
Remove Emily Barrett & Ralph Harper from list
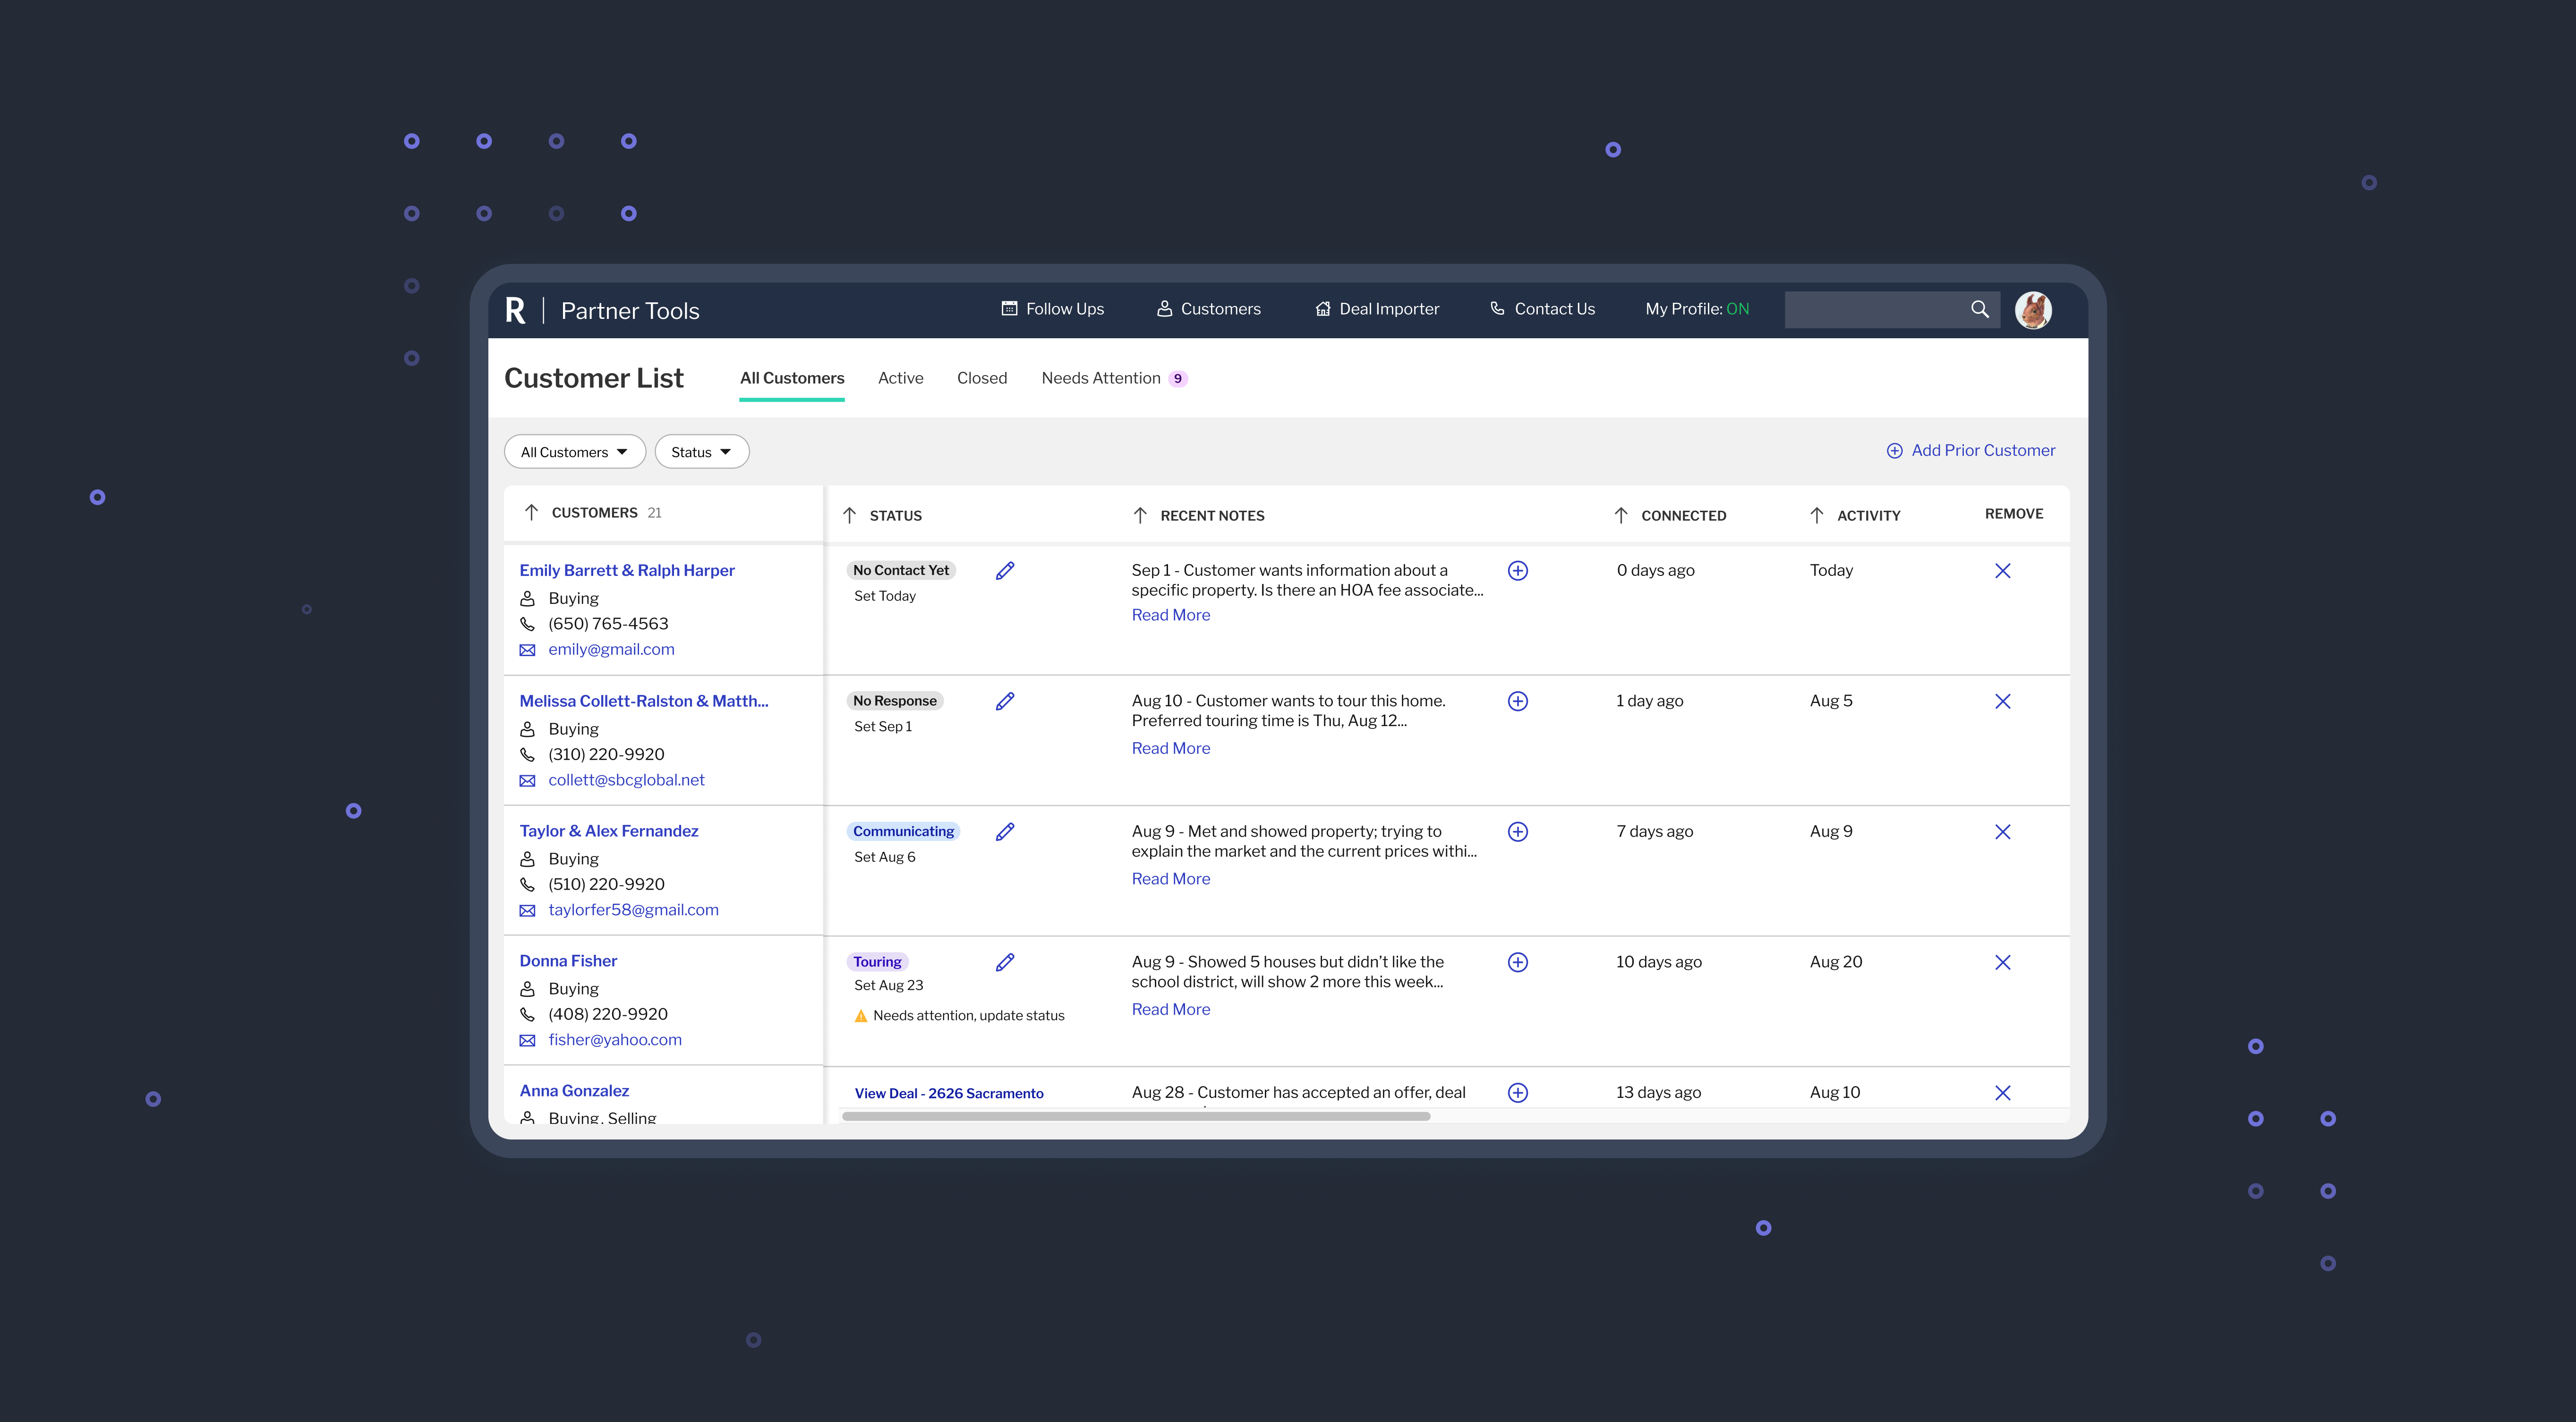2002,570
